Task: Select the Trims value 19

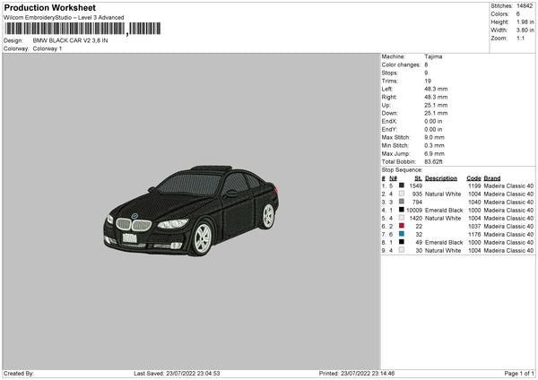Action: 428,81
